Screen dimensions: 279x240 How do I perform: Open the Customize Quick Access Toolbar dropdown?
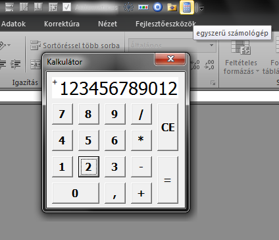coord(202,8)
